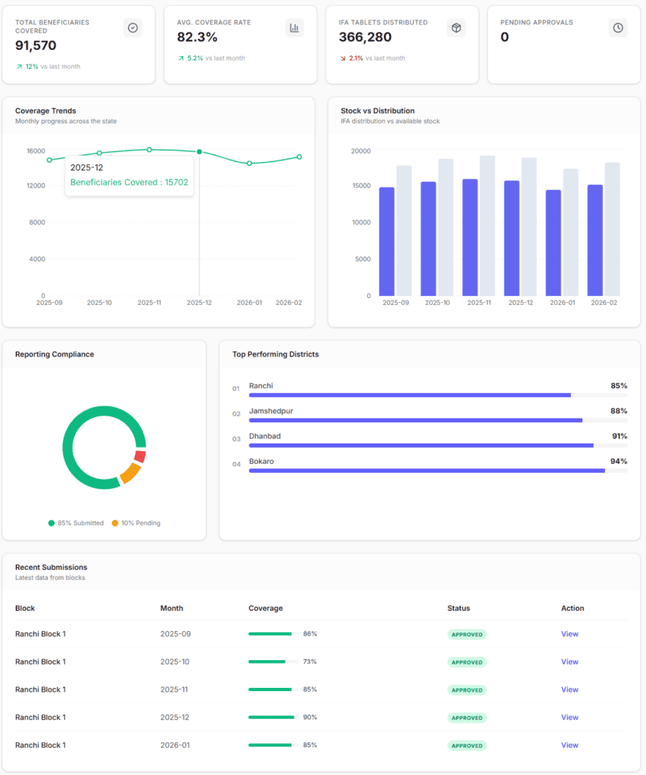
Task: Click the blue 2025-09 bar in Stock vs Distribution
Action: tap(386, 242)
